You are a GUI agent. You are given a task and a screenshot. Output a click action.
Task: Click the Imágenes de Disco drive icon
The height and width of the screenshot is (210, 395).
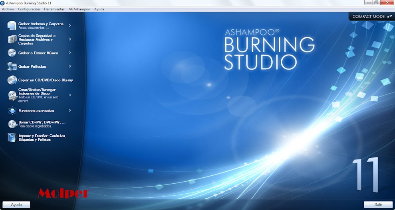[x=12, y=96]
